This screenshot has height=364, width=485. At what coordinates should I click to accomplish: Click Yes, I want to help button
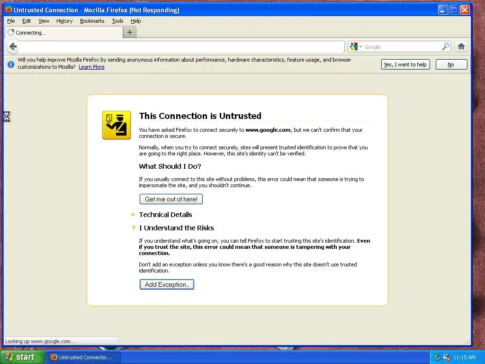(x=405, y=64)
